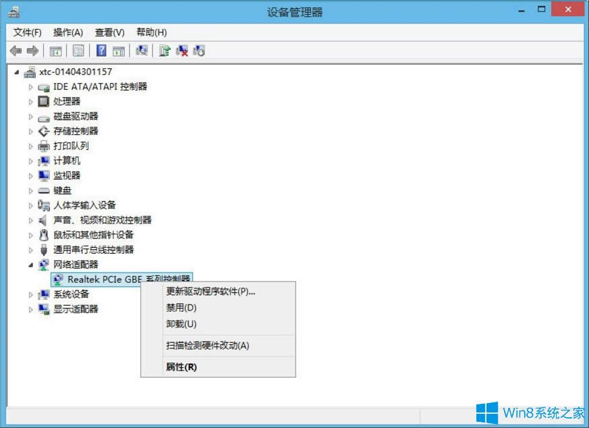Open the 操作(A) menu

[x=67, y=32]
